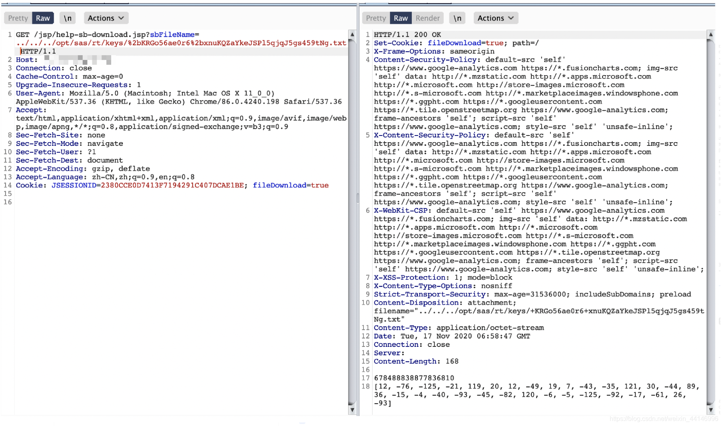Click 'Connection: close' in response
Image resolution: width=722 pixels, height=426 pixels.
click(x=412, y=345)
